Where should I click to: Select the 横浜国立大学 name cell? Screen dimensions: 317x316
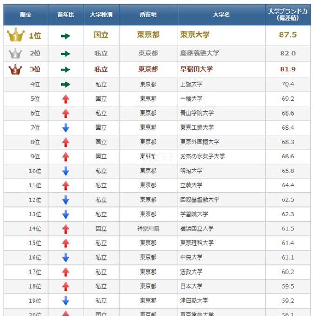tap(222, 229)
